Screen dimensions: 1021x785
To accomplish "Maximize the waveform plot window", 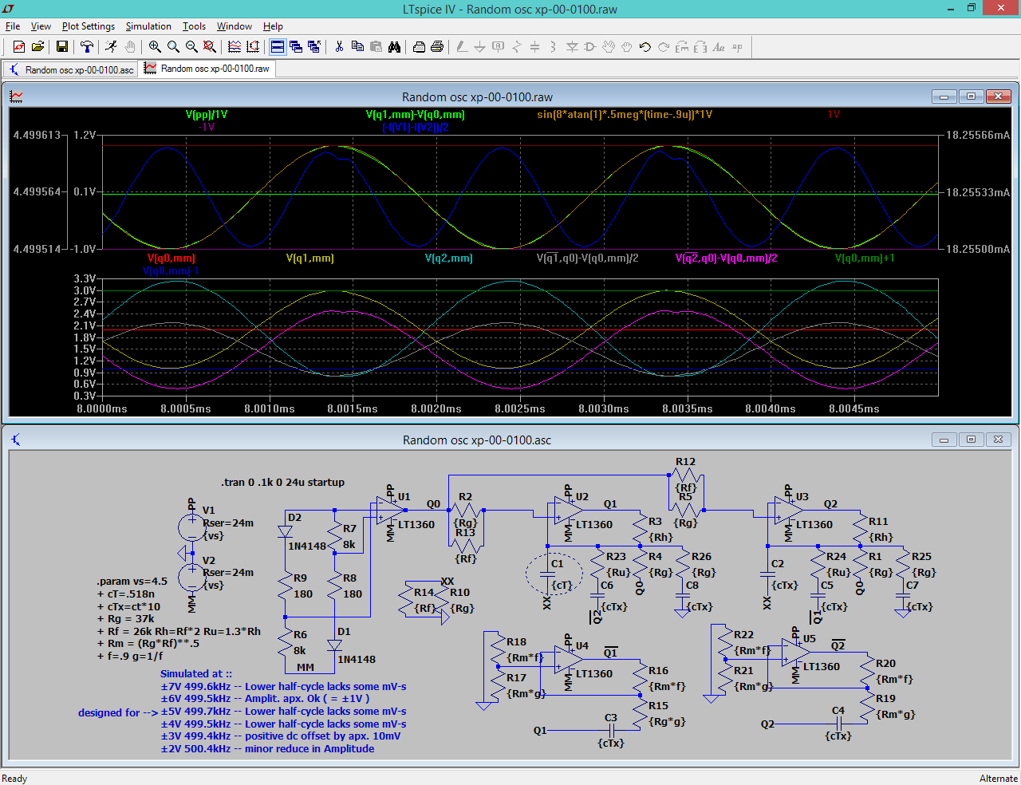I will point(971,97).
